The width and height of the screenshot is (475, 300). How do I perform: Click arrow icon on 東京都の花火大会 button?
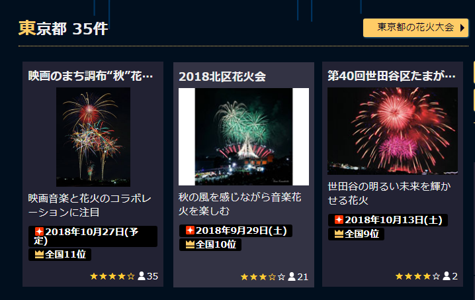pyautogui.click(x=462, y=28)
